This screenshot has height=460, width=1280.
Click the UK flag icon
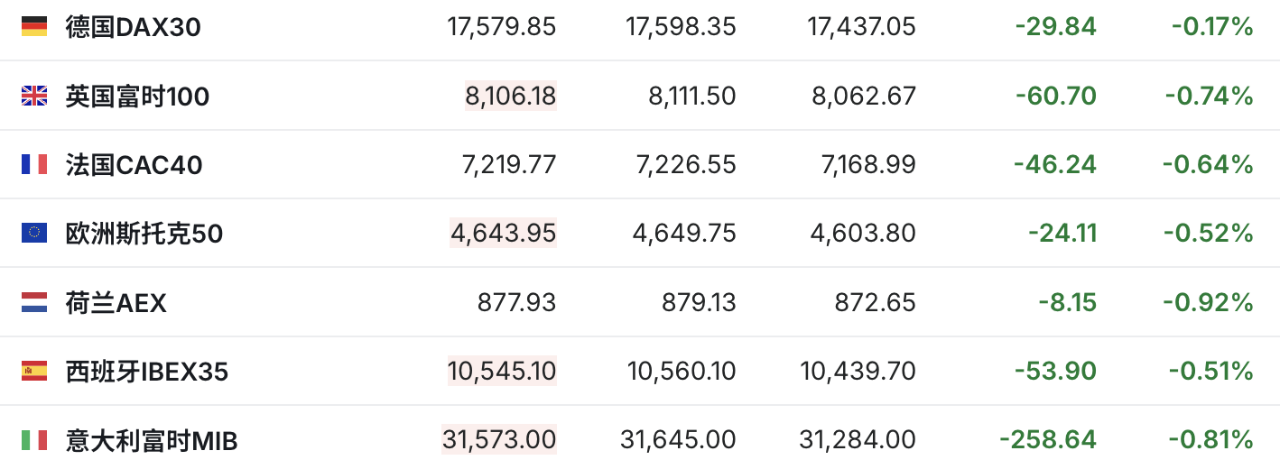coord(34,96)
